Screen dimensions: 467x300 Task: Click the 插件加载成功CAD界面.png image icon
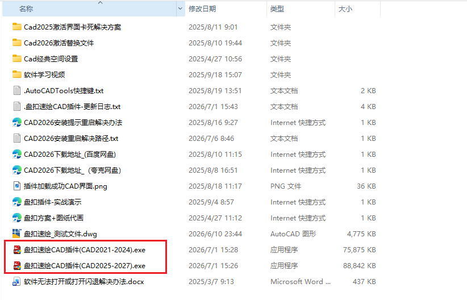[x=16, y=186]
